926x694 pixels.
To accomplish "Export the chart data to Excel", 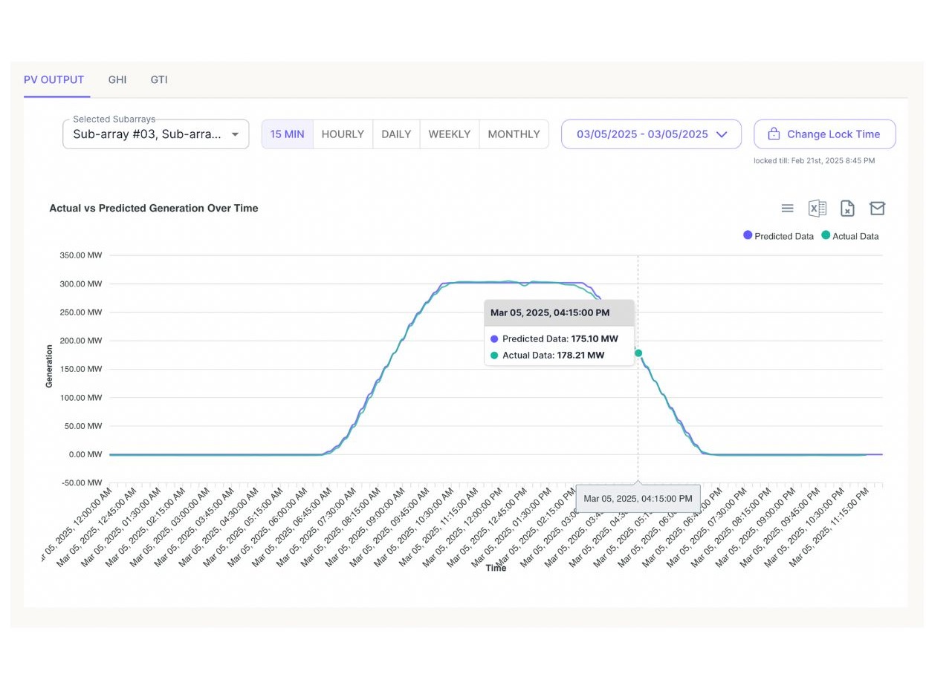I will tap(817, 209).
